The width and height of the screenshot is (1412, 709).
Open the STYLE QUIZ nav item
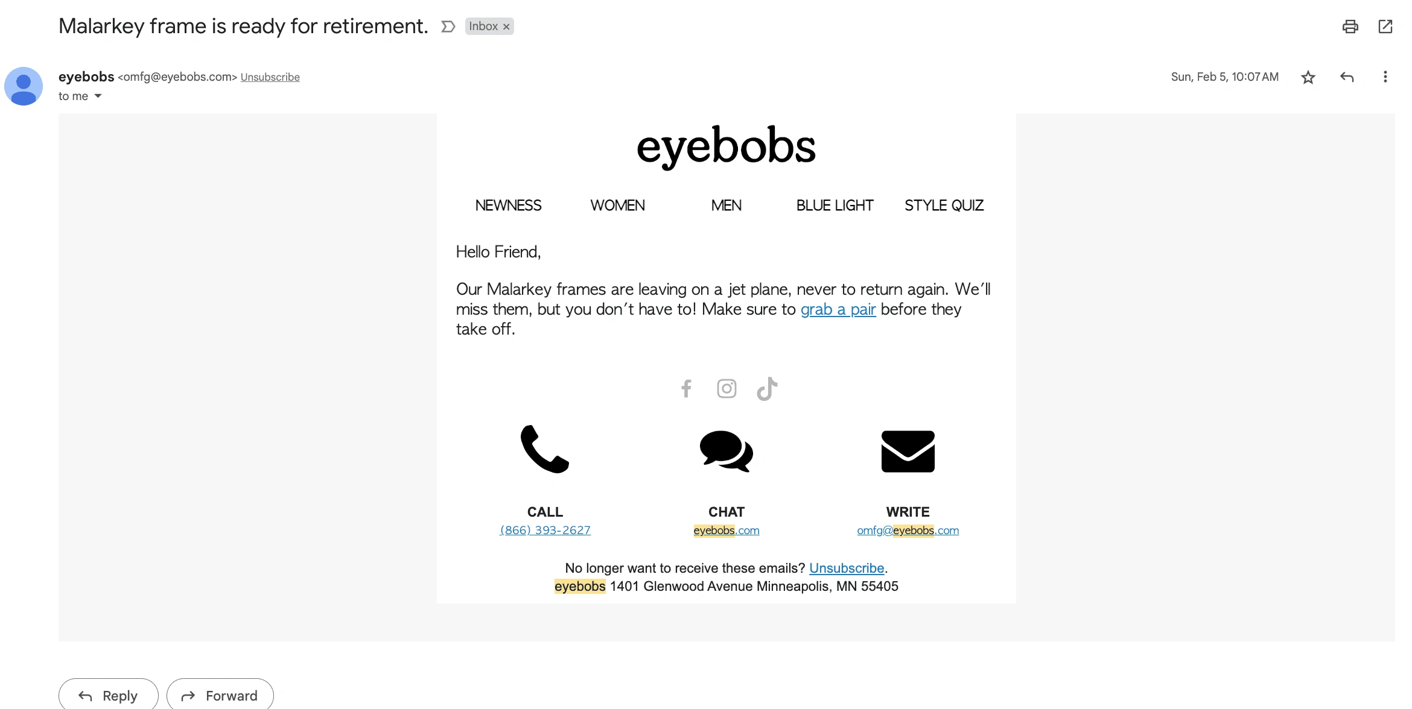tap(944, 206)
